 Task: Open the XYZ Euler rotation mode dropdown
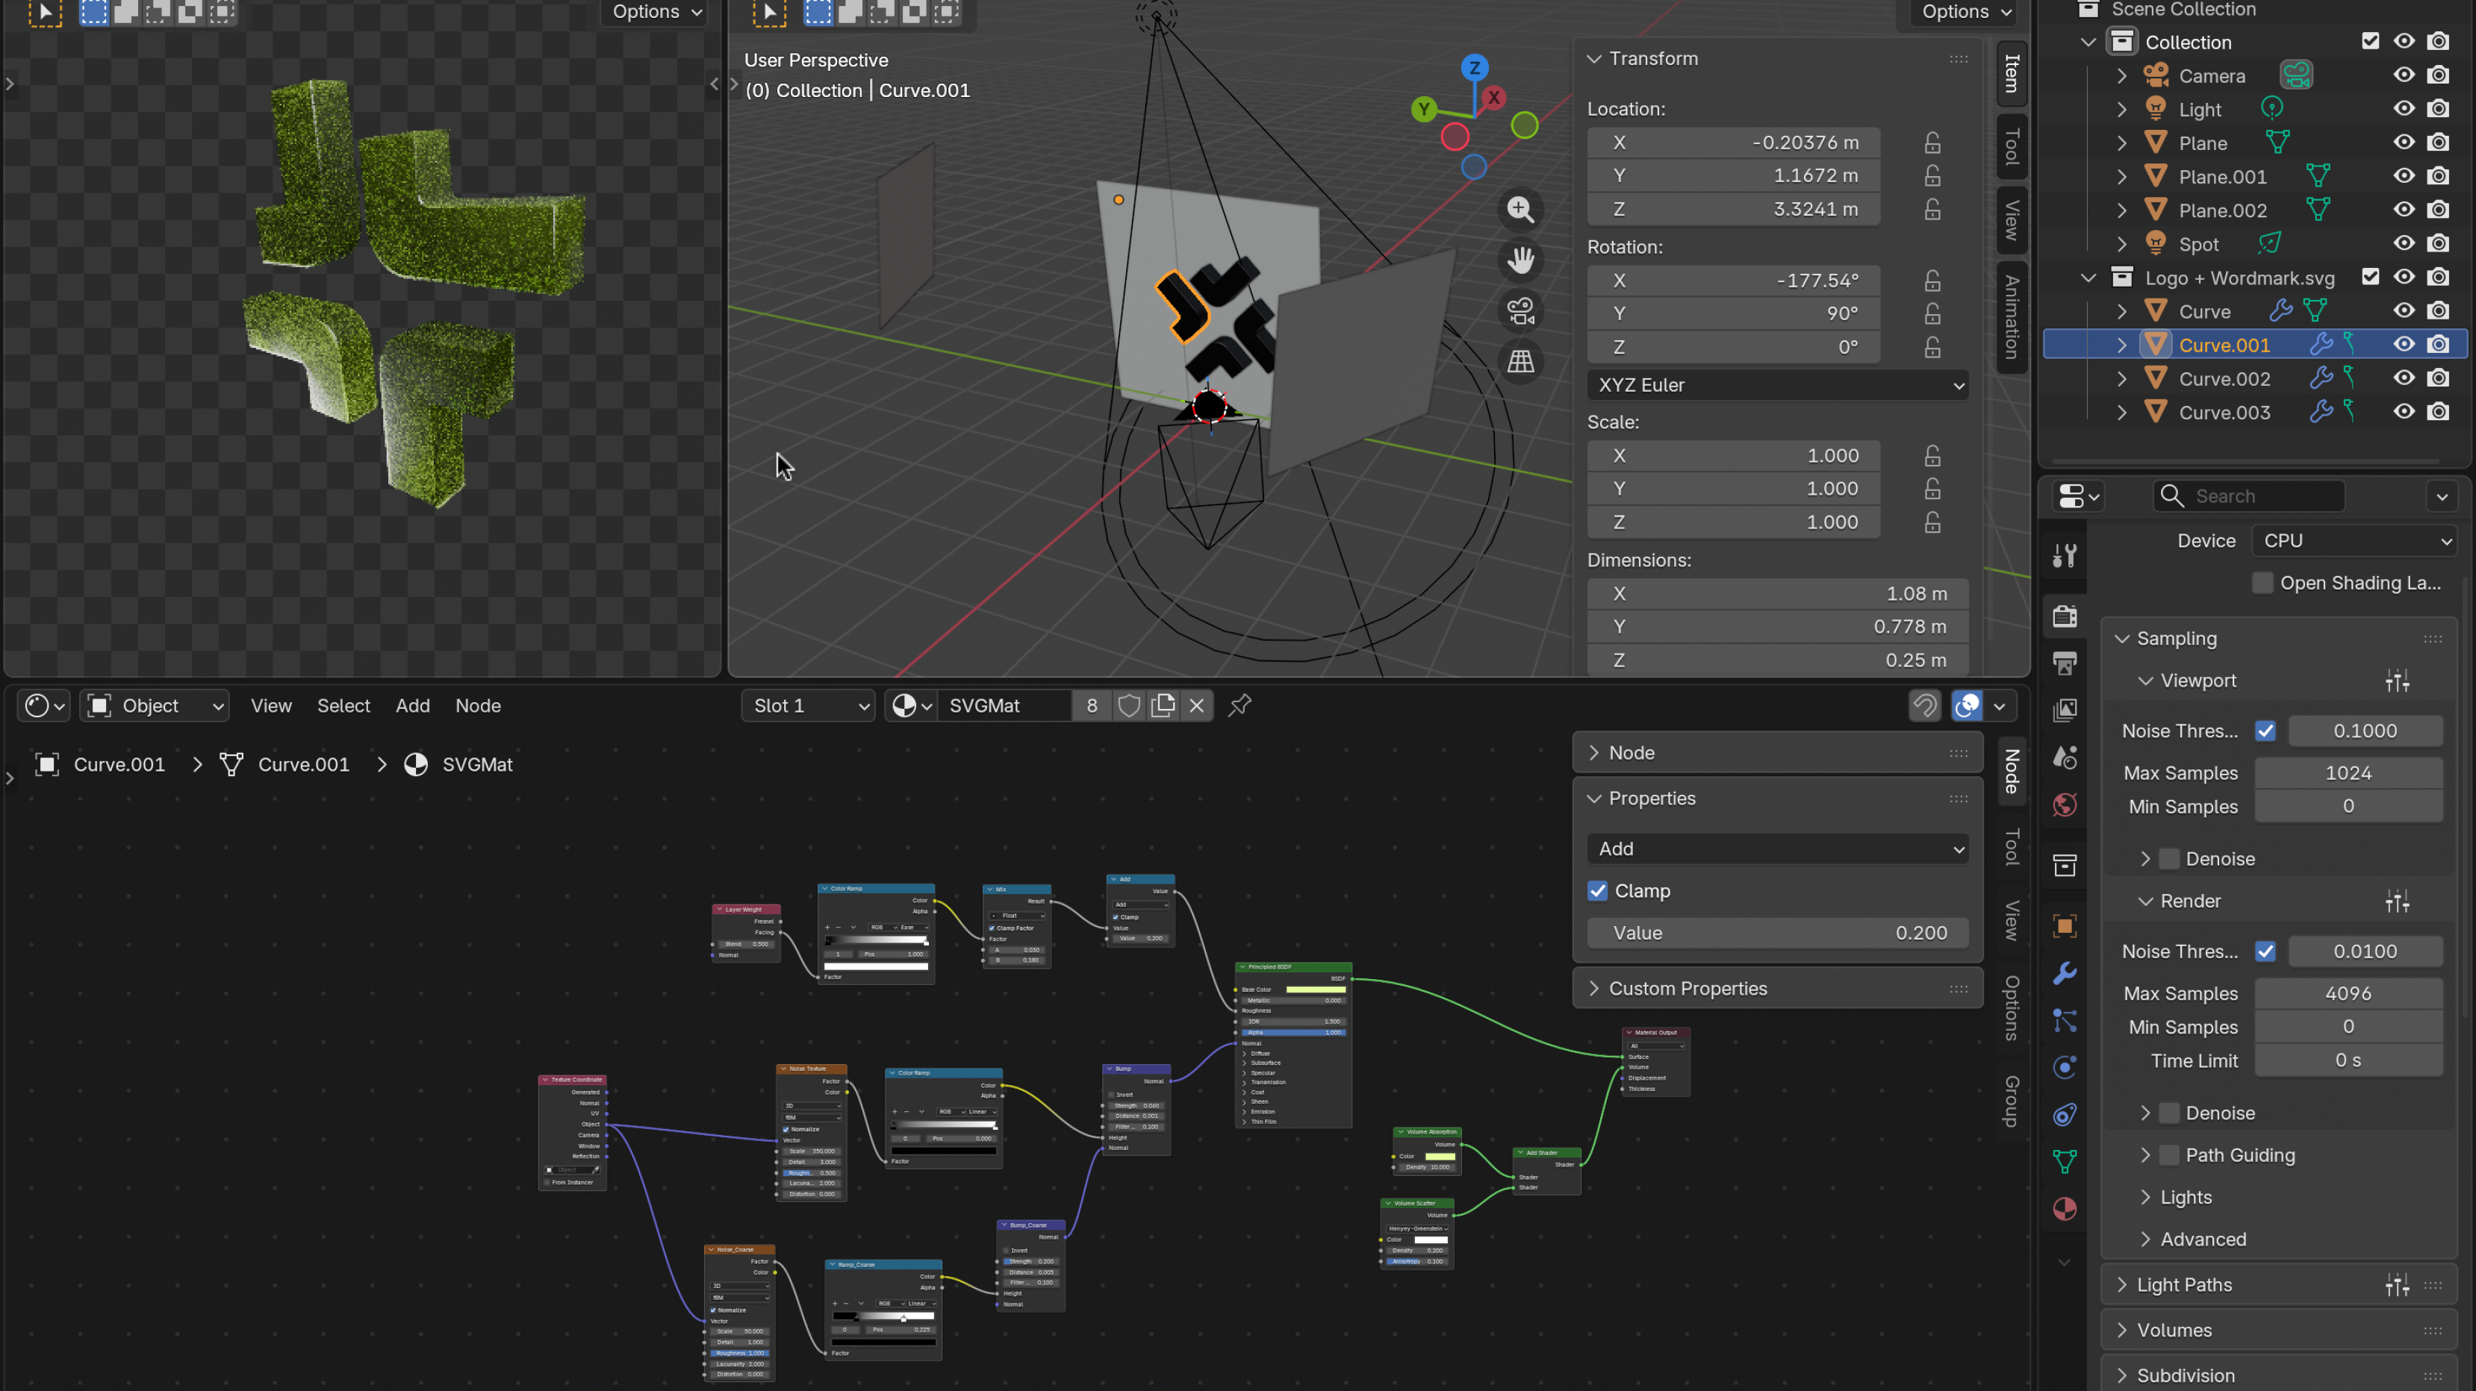[x=1776, y=385]
